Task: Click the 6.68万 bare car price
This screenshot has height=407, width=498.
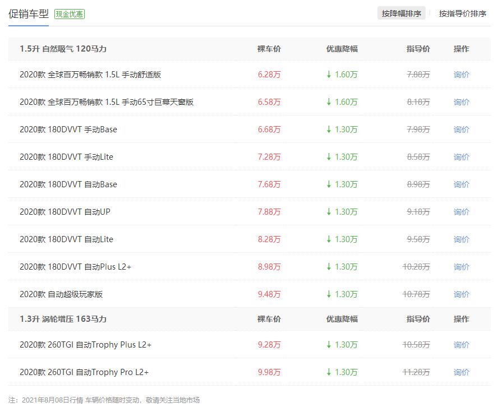Action: click(x=269, y=129)
